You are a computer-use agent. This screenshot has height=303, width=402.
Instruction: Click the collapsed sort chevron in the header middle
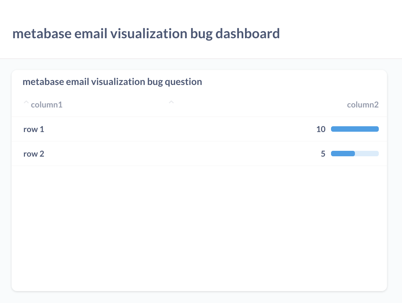(171, 102)
